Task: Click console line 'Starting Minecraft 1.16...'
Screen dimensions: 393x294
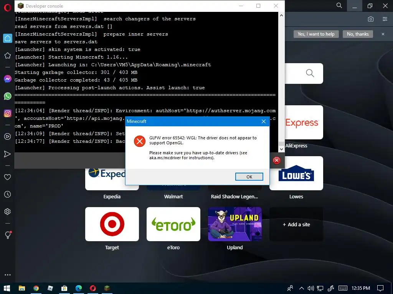Action: 88,57
